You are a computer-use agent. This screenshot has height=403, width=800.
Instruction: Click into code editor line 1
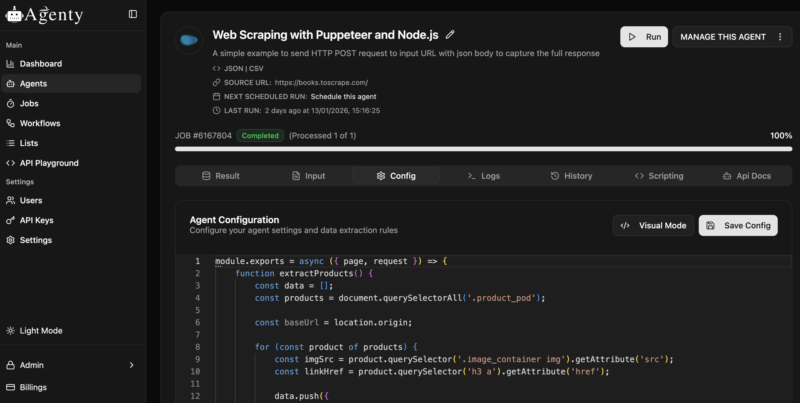(341, 261)
